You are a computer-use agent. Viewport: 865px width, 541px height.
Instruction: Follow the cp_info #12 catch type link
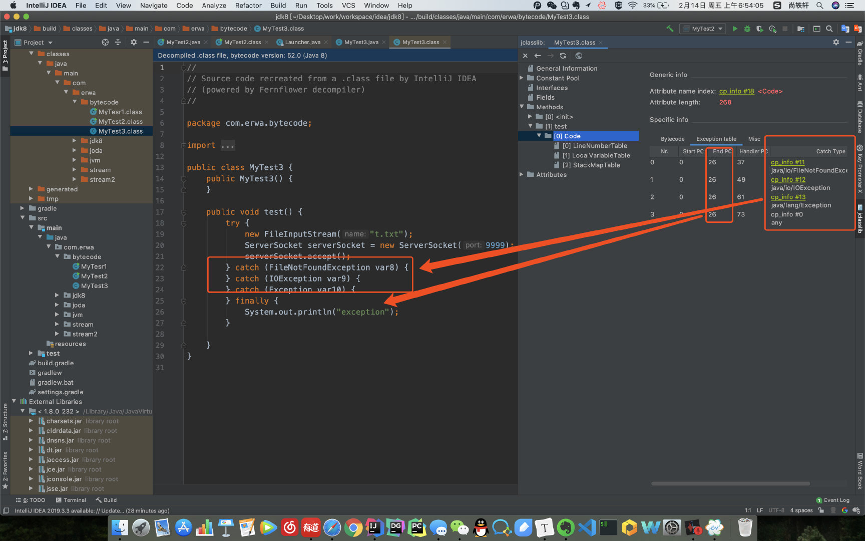pyautogui.click(x=788, y=179)
